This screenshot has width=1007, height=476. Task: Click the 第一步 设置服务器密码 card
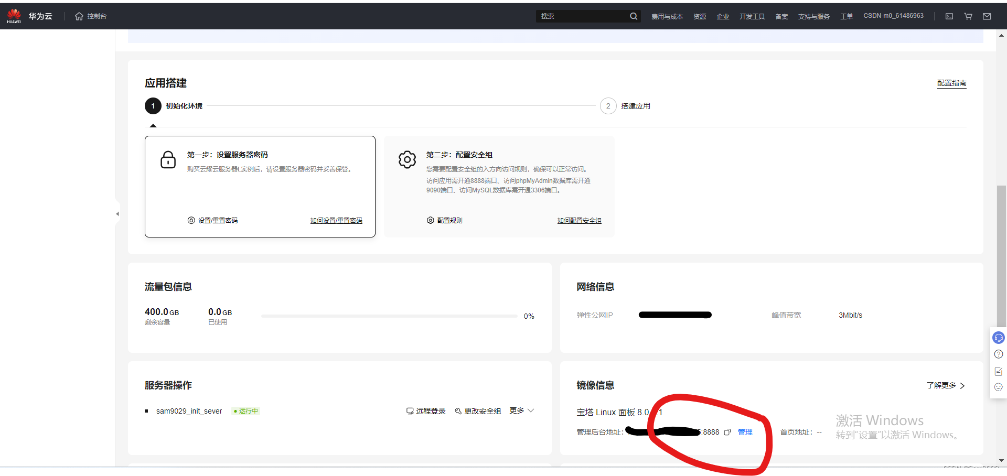(x=260, y=187)
